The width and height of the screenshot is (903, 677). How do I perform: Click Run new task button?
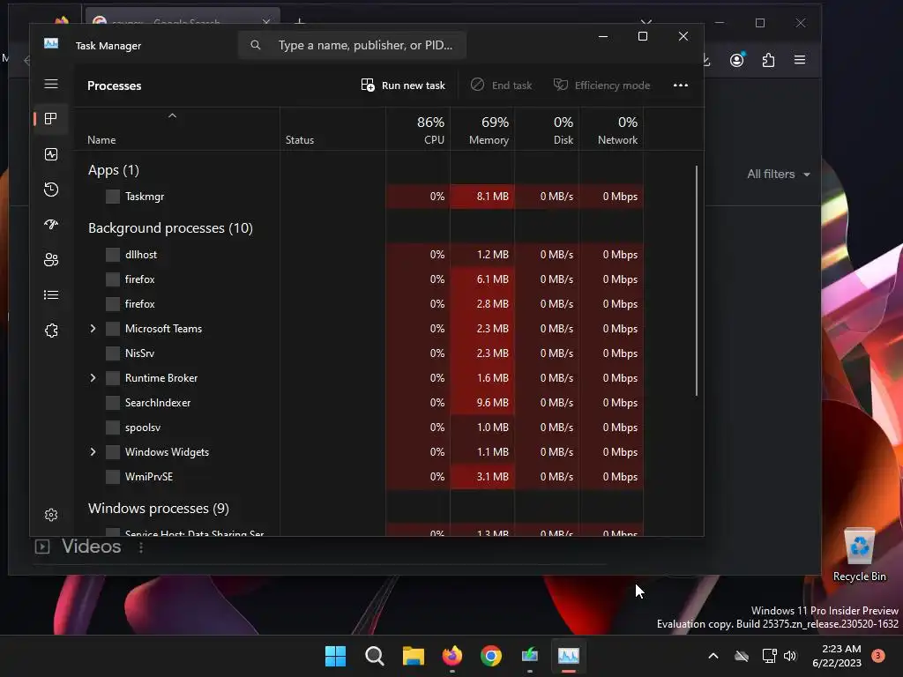[x=403, y=86]
